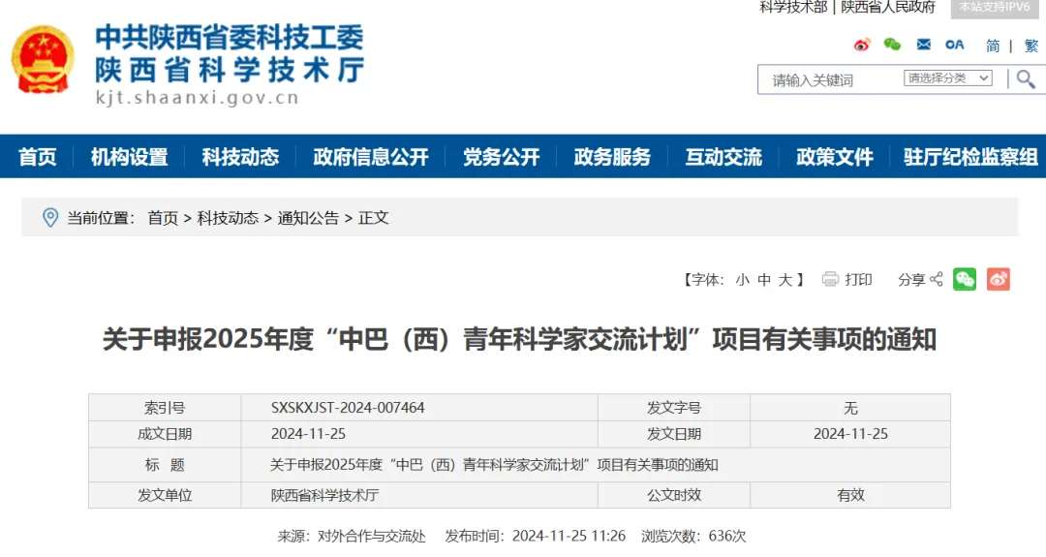
Task: Click 首页 in the breadcrumb
Action: coord(163,217)
